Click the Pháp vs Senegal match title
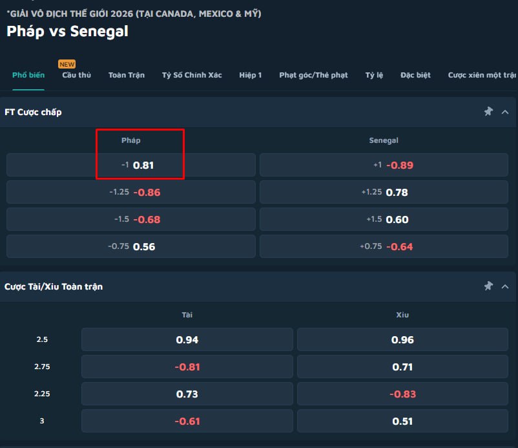The height and width of the screenshot is (448, 518). pyautogui.click(x=67, y=32)
